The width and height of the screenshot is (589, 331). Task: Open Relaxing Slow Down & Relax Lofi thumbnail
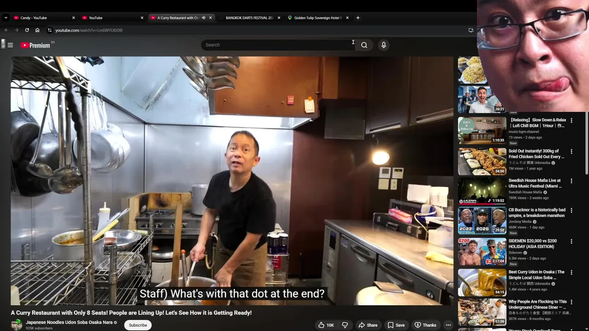tap(482, 131)
